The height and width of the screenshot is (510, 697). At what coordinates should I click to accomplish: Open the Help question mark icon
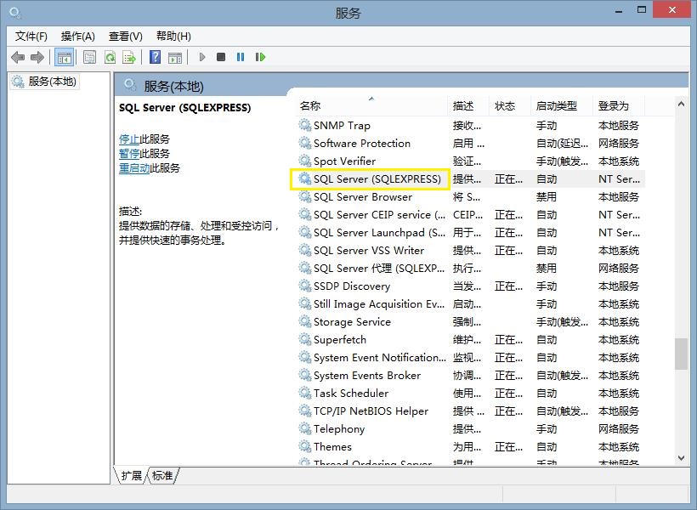point(155,57)
